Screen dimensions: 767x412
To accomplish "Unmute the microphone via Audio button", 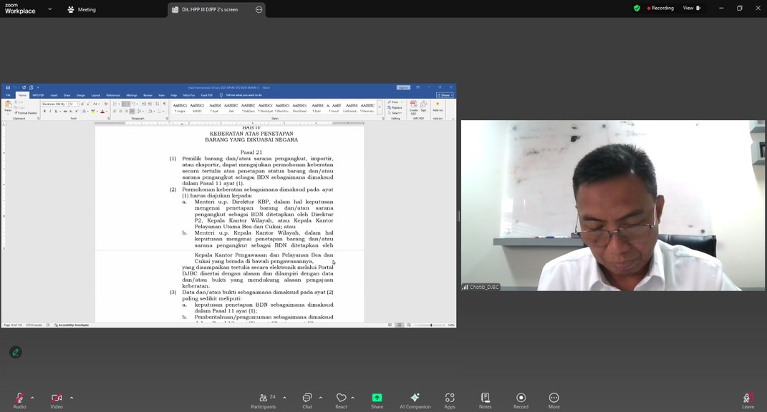I will pos(19,401).
